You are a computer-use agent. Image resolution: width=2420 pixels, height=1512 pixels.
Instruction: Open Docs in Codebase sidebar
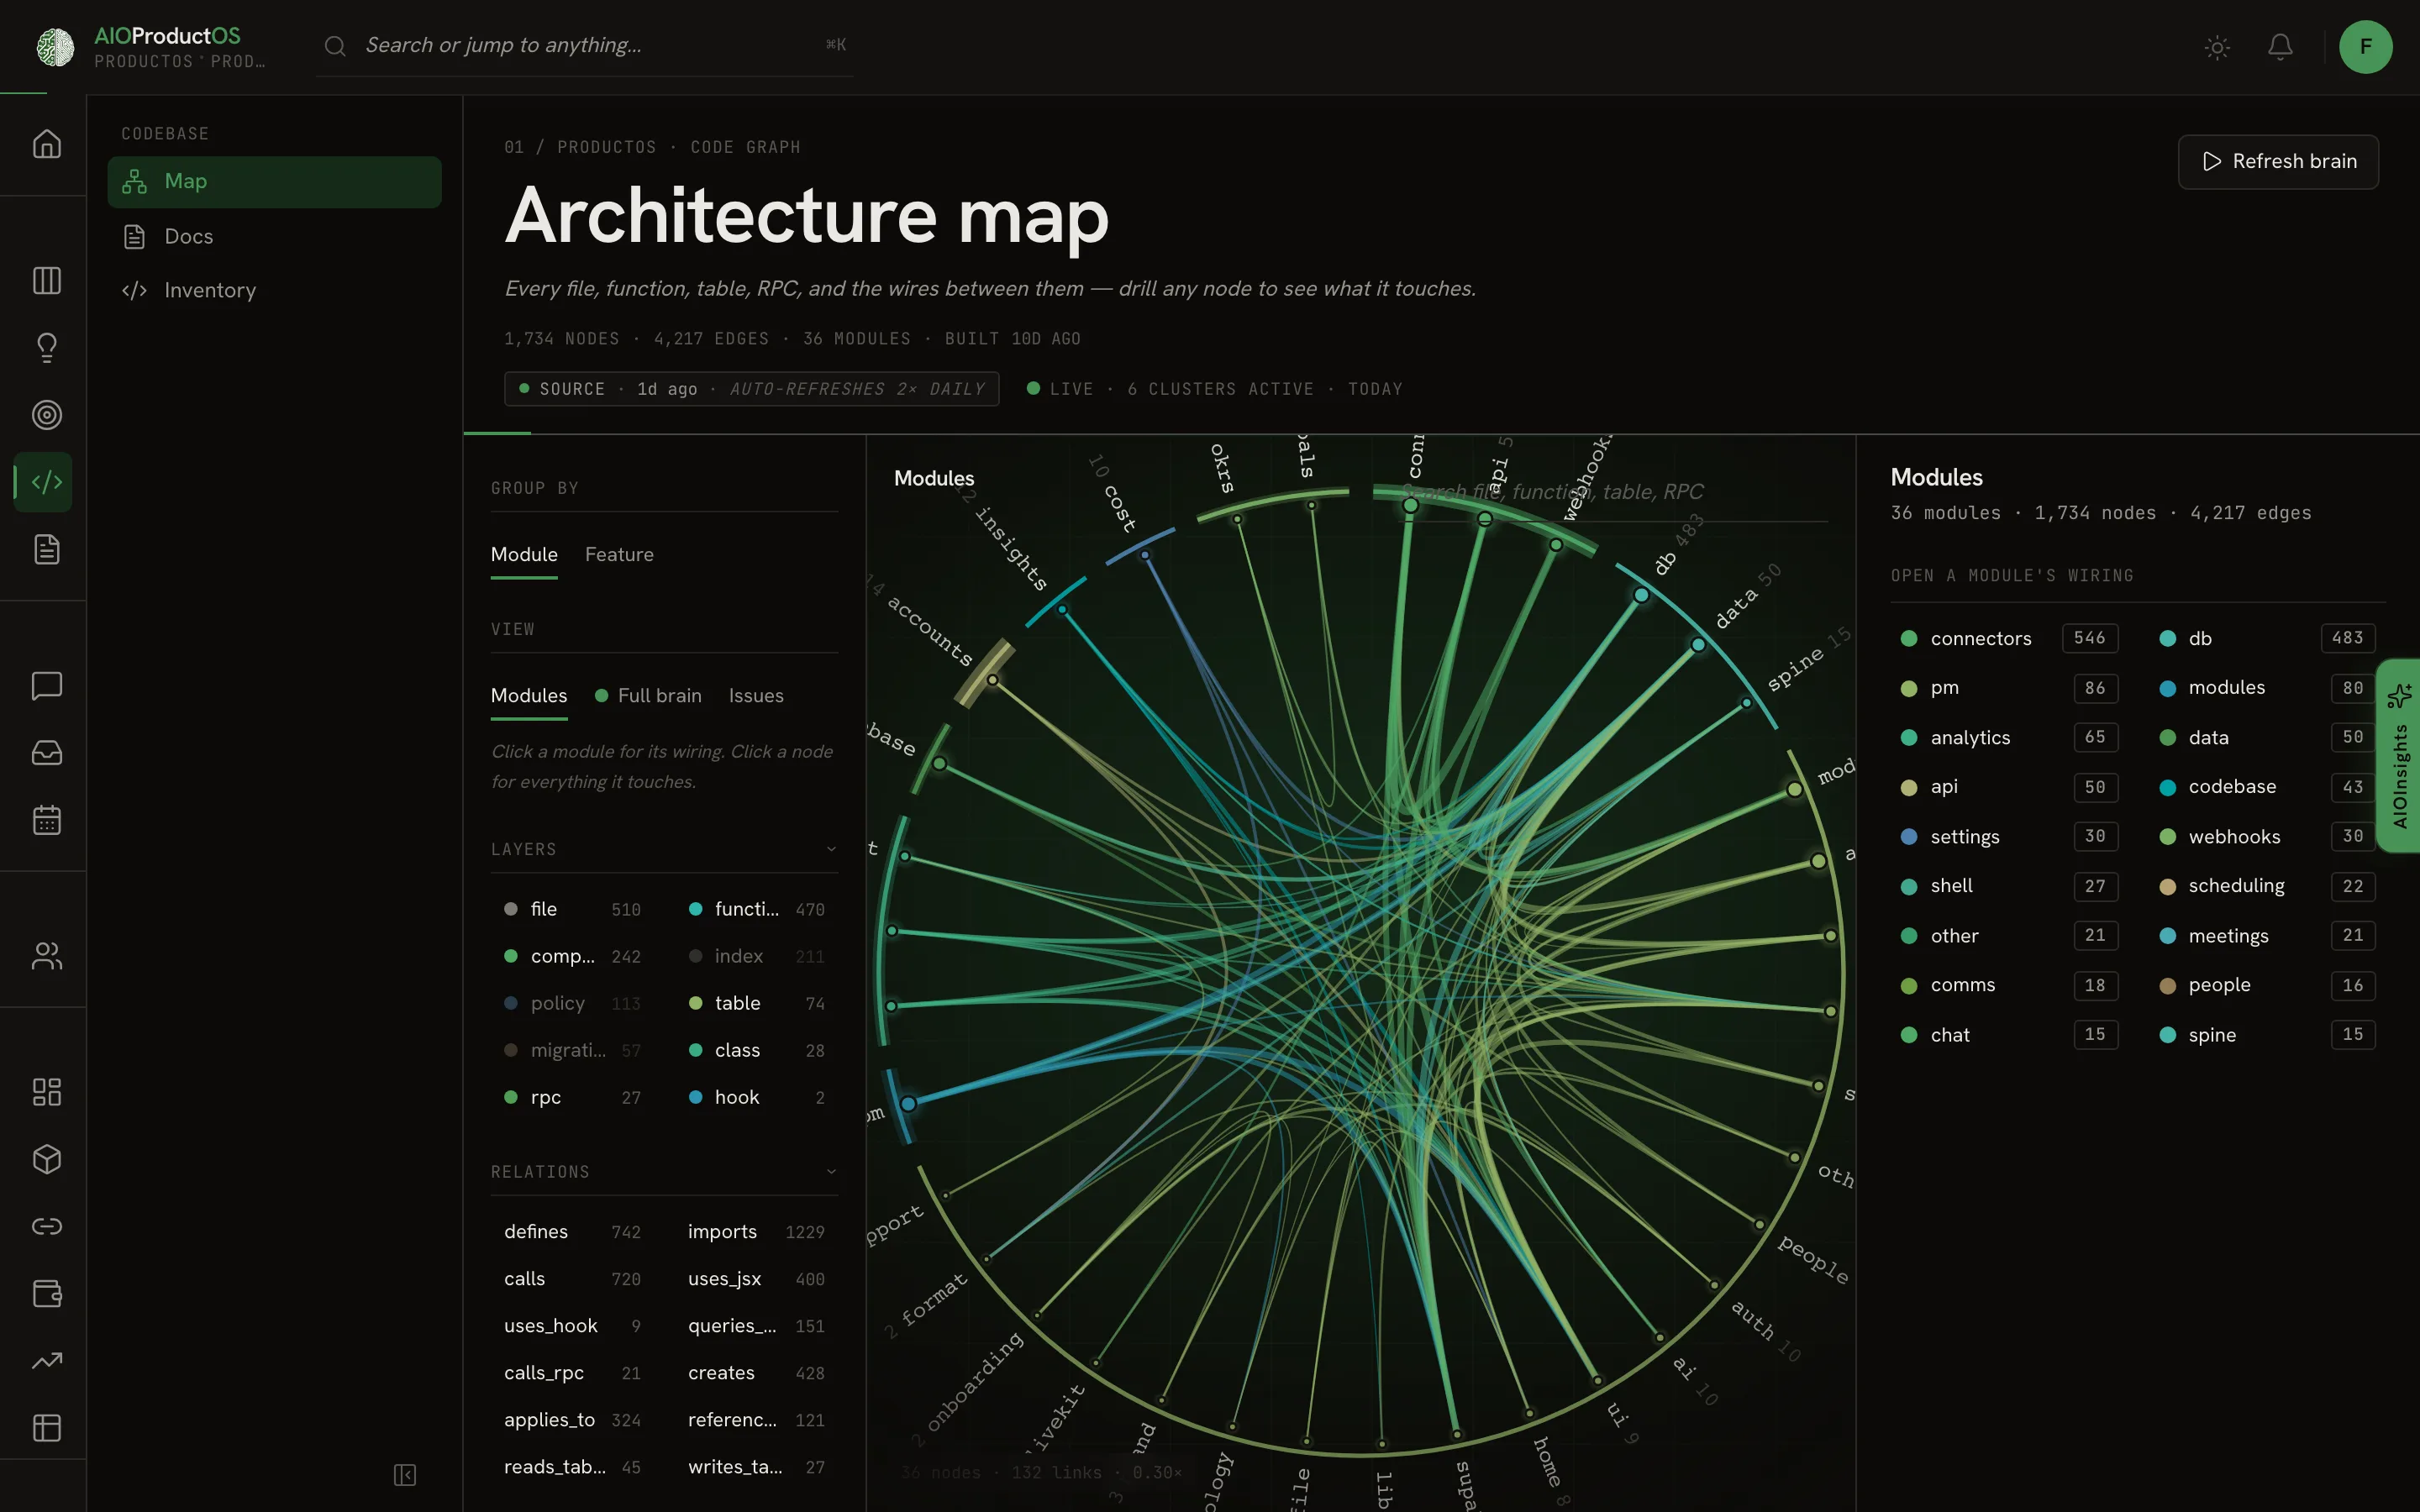pyautogui.click(x=274, y=237)
